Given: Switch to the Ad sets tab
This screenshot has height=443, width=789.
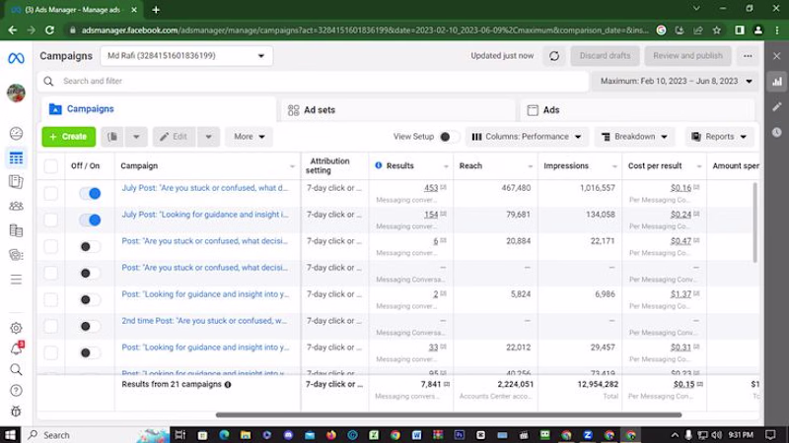Looking at the screenshot, I should click(320, 110).
